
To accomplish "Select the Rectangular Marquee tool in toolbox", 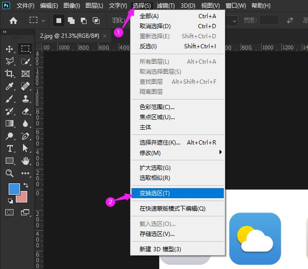I will [25, 48].
